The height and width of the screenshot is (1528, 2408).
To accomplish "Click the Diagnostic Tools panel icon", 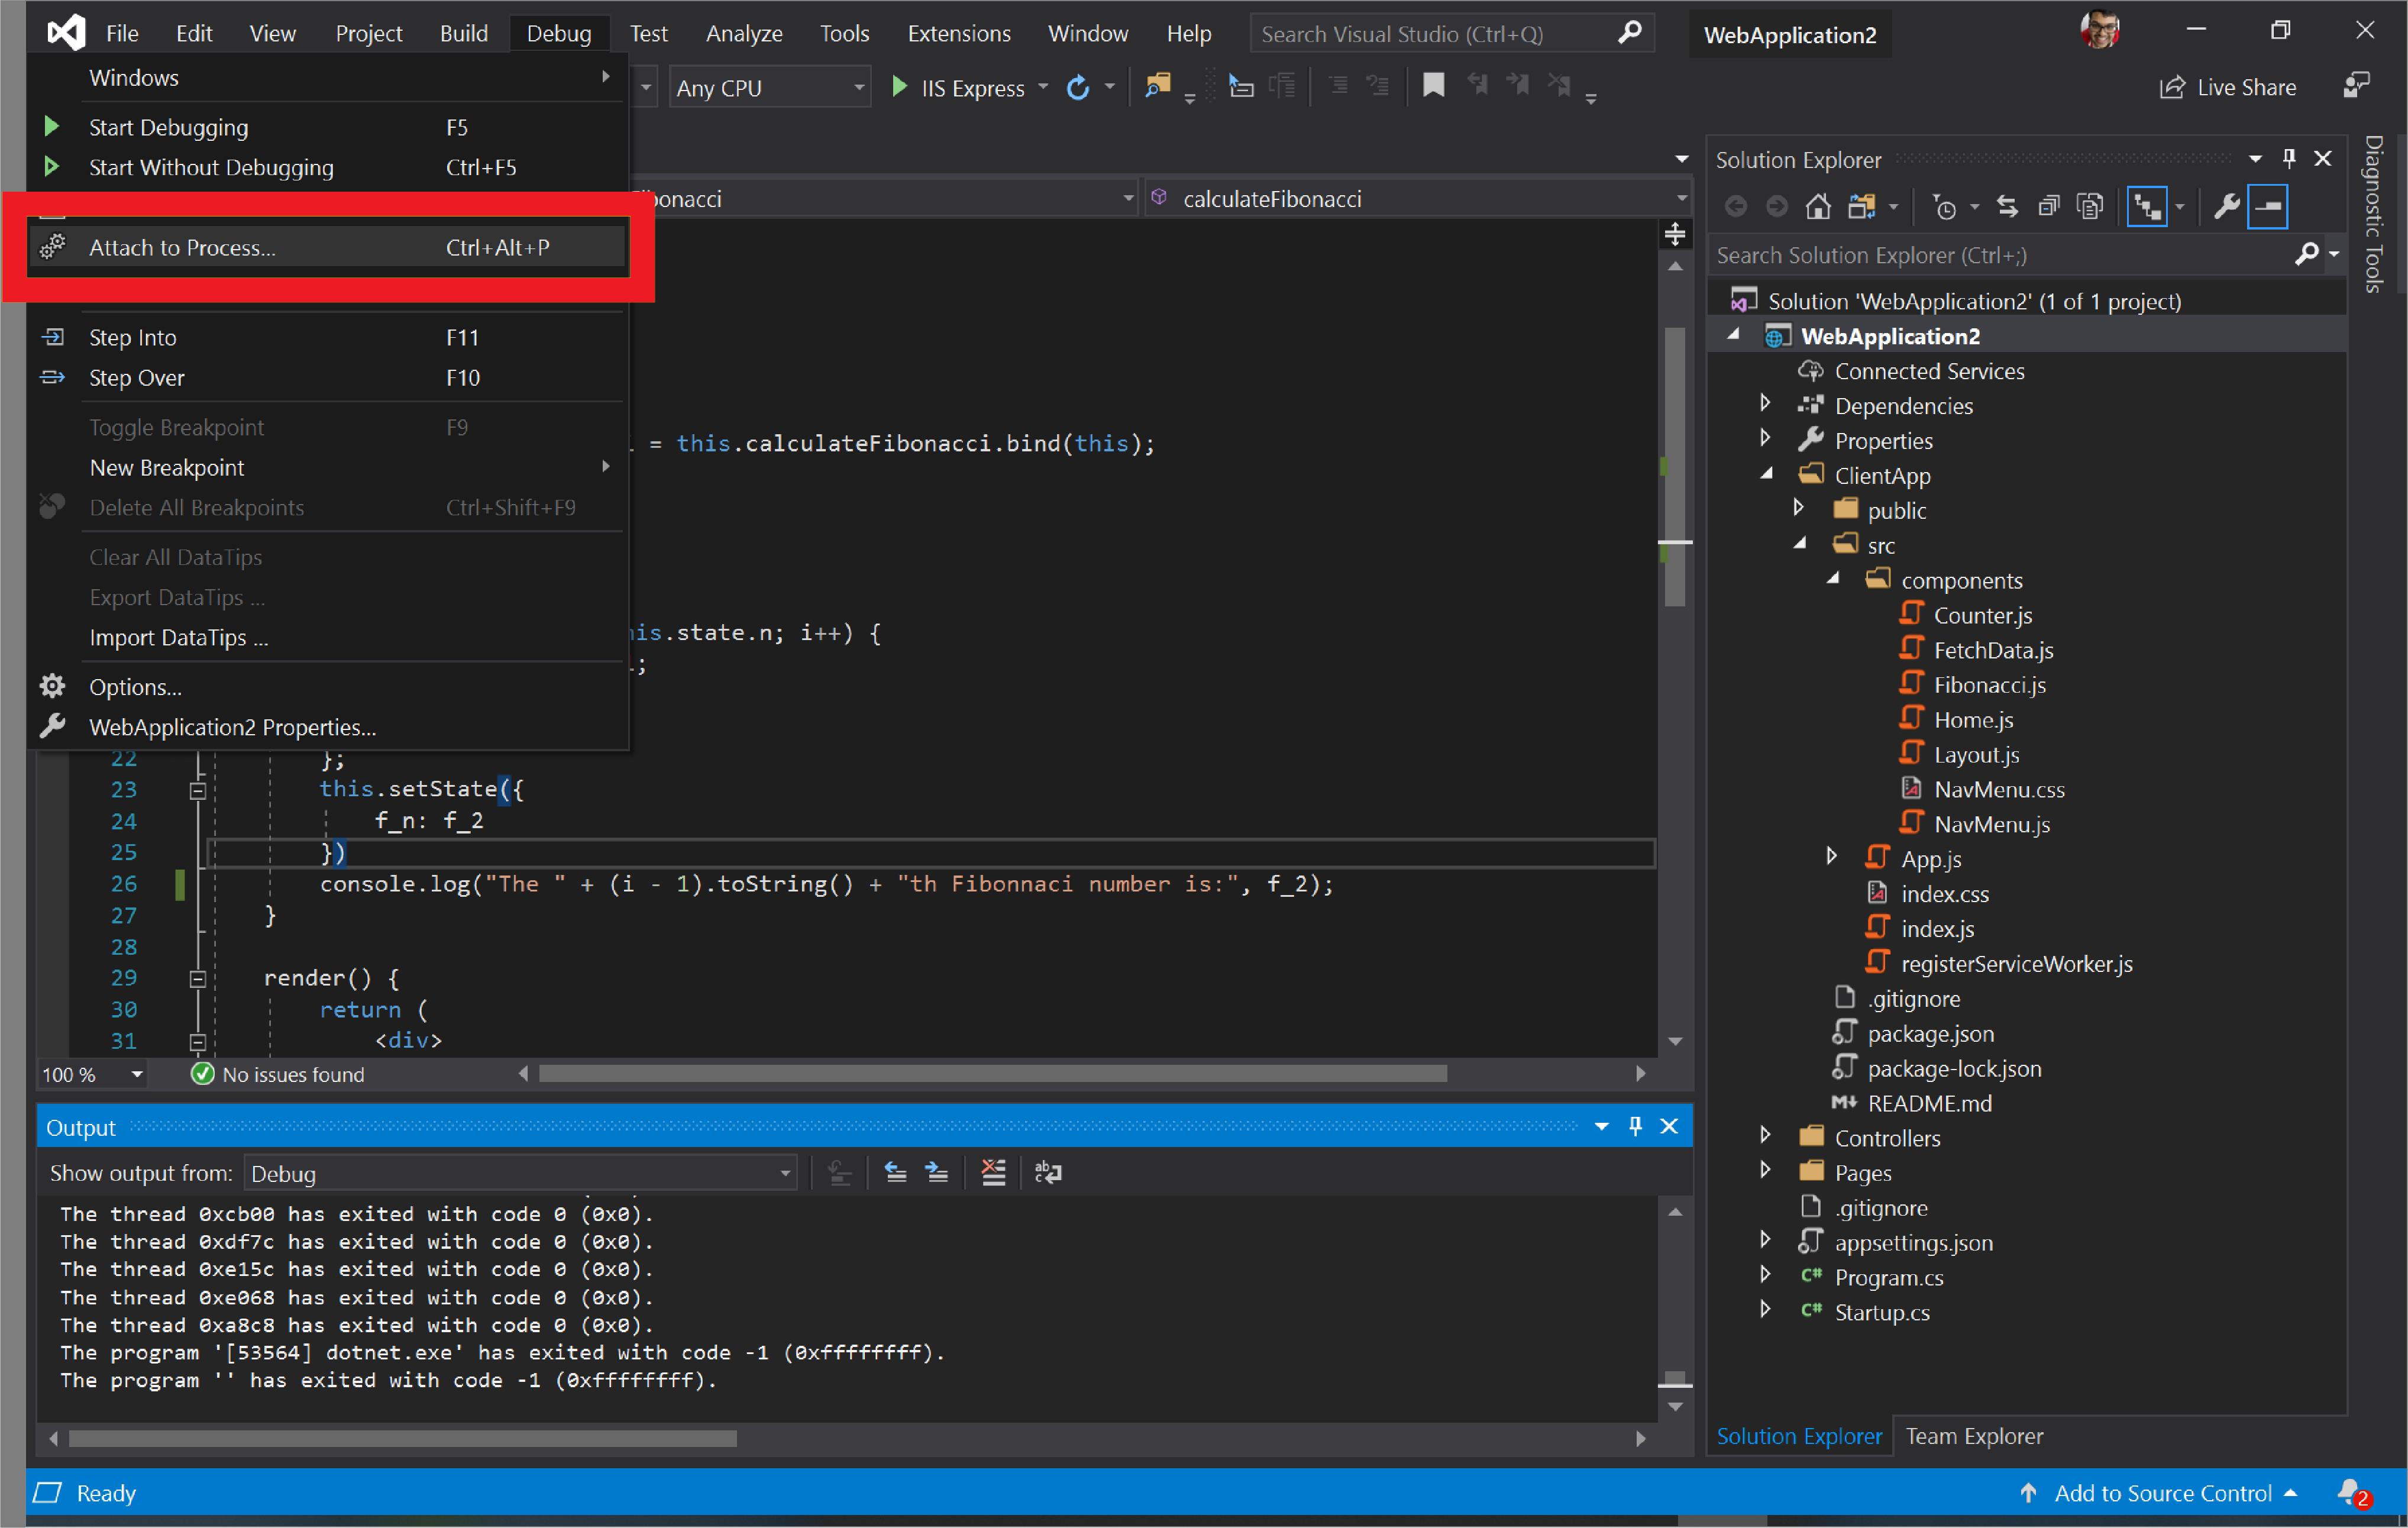I will (x=2383, y=228).
